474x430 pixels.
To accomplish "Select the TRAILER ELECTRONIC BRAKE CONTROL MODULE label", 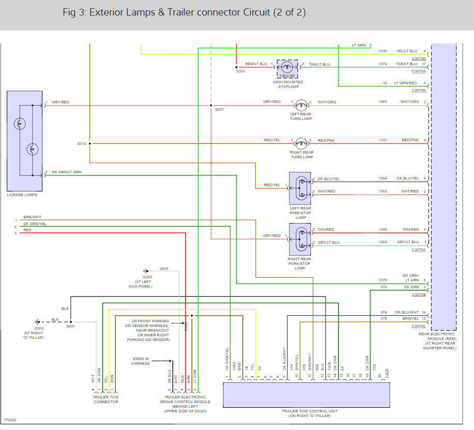I will click(185, 404).
